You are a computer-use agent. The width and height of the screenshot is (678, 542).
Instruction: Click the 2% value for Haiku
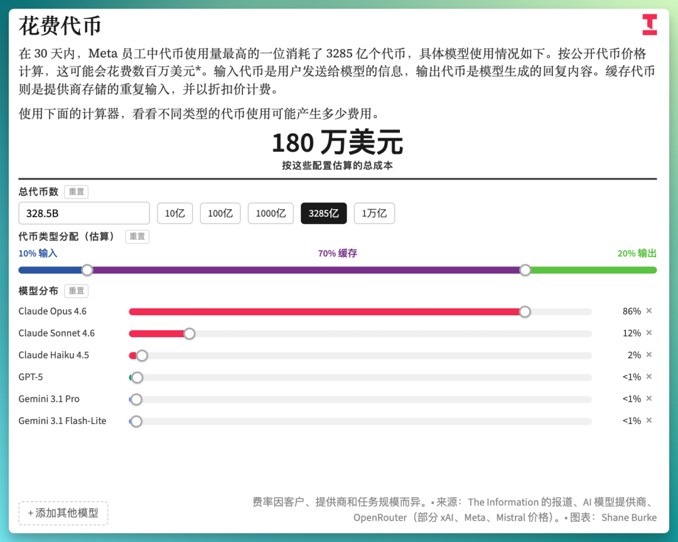point(634,355)
